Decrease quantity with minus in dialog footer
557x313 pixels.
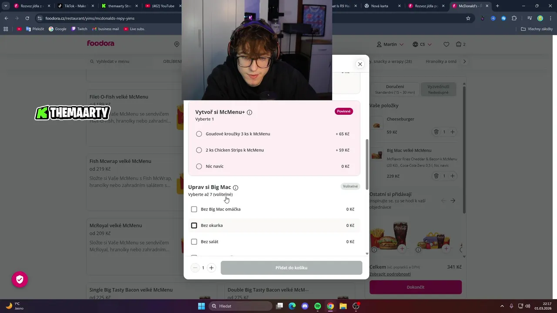point(195,268)
